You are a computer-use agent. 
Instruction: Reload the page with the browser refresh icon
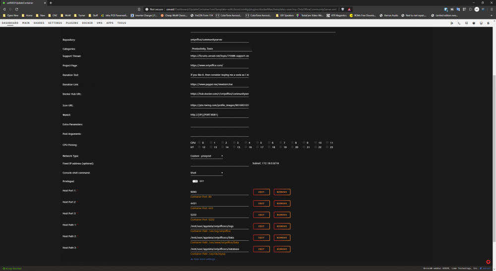coord(16,9)
